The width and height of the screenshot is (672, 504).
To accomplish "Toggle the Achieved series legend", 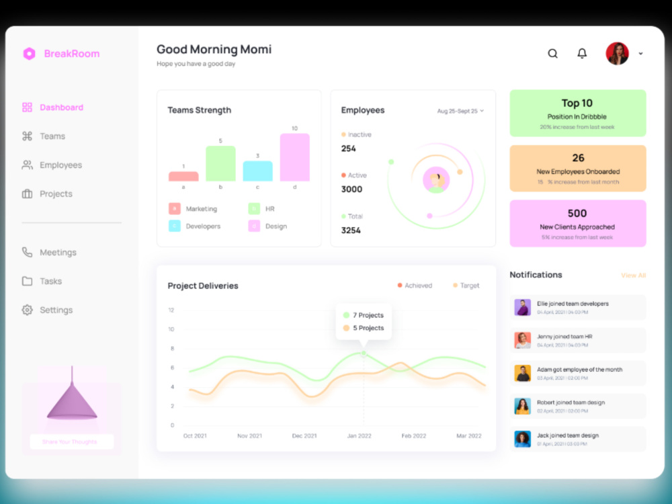I will [415, 286].
